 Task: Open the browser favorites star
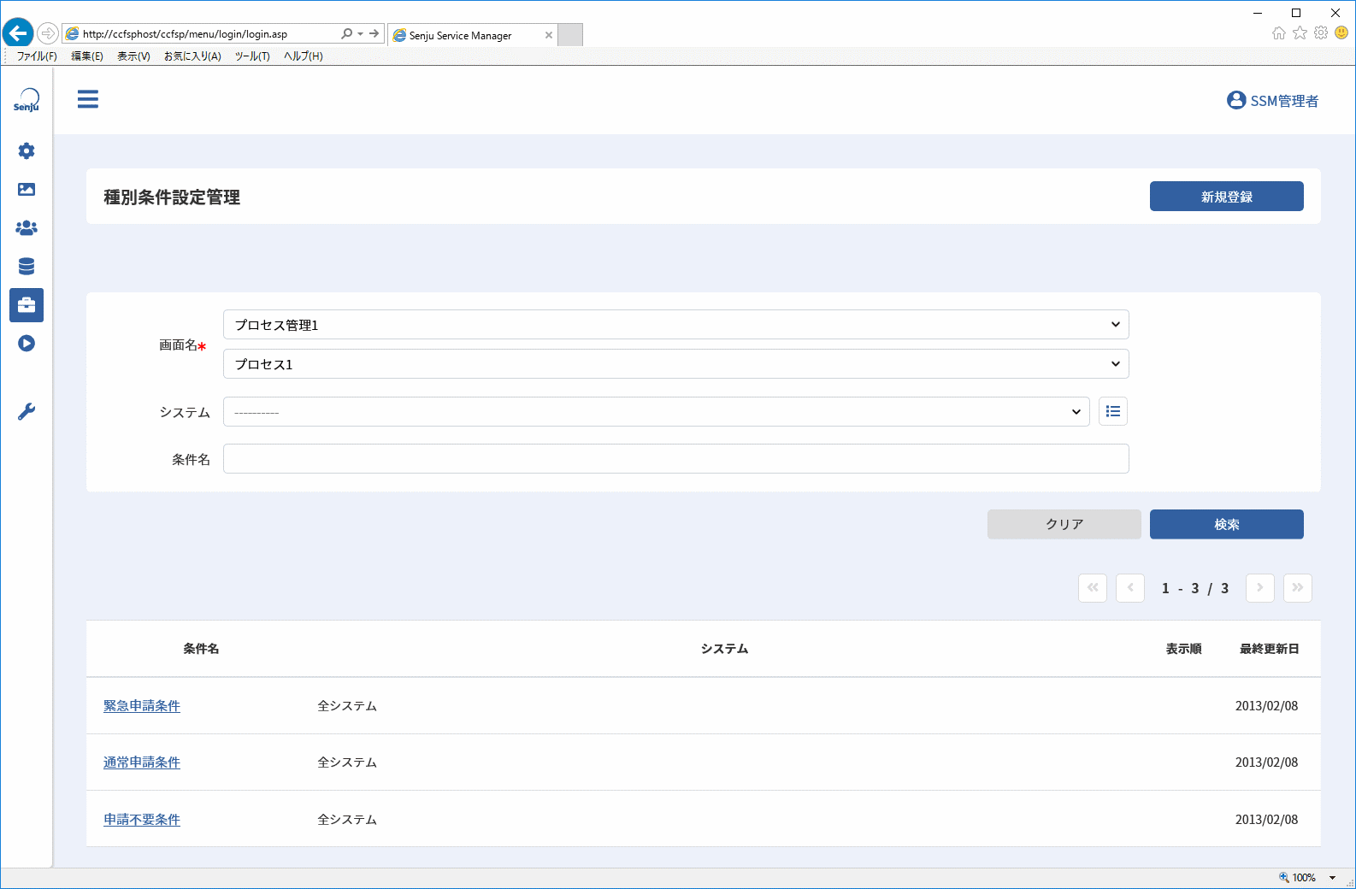pyautogui.click(x=1300, y=33)
